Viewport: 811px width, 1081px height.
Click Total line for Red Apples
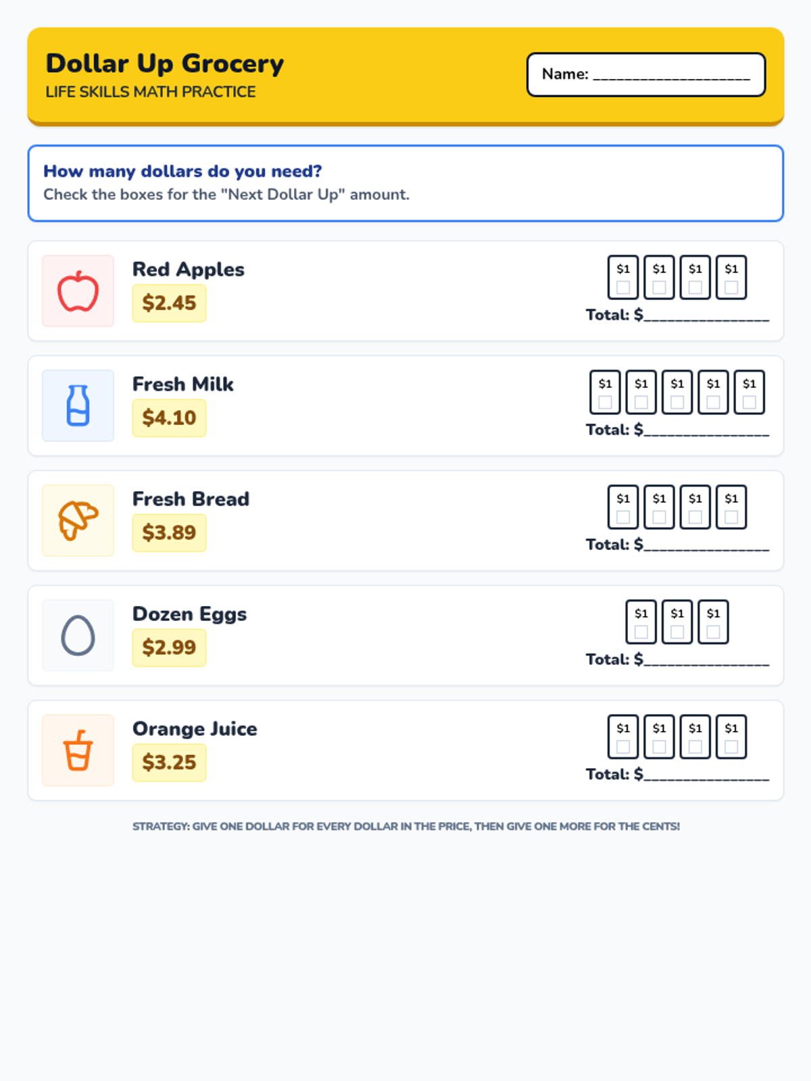coord(677,315)
